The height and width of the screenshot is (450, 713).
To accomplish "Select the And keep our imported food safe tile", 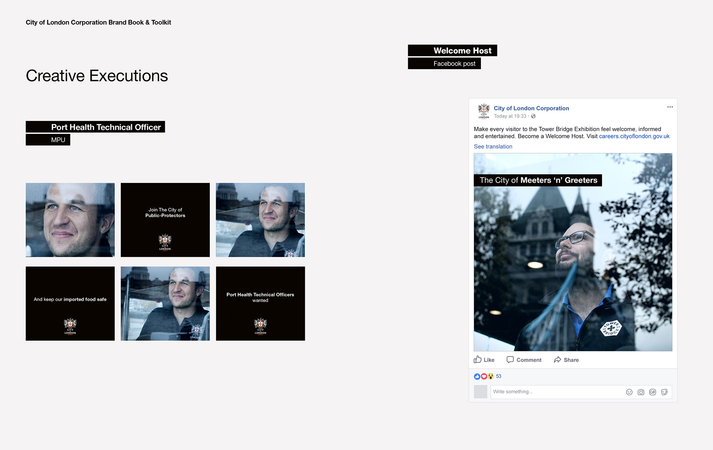I will point(70,303).
